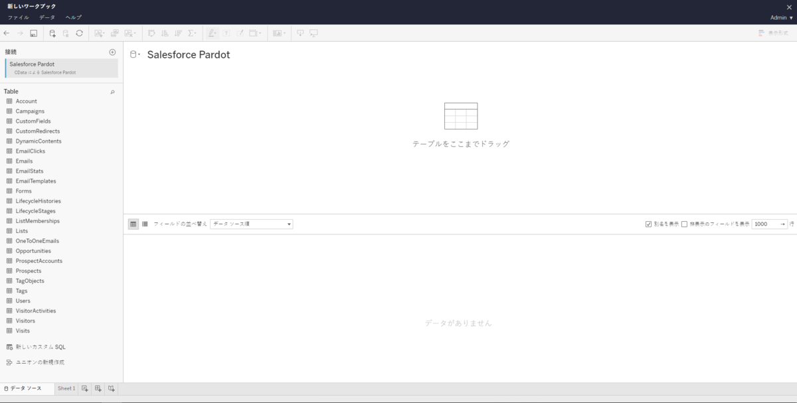The image size is (797, 403).
Task: Click the clear sheet toolbar icon
Action: 130,33
